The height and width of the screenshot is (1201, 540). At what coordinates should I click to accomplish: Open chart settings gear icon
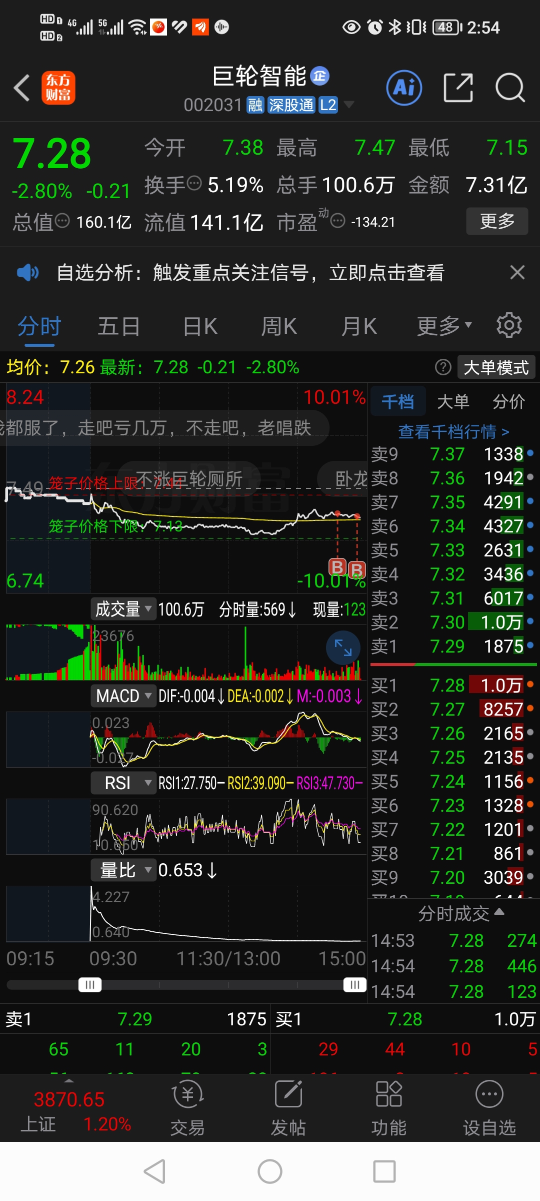[x=509, y=326]
